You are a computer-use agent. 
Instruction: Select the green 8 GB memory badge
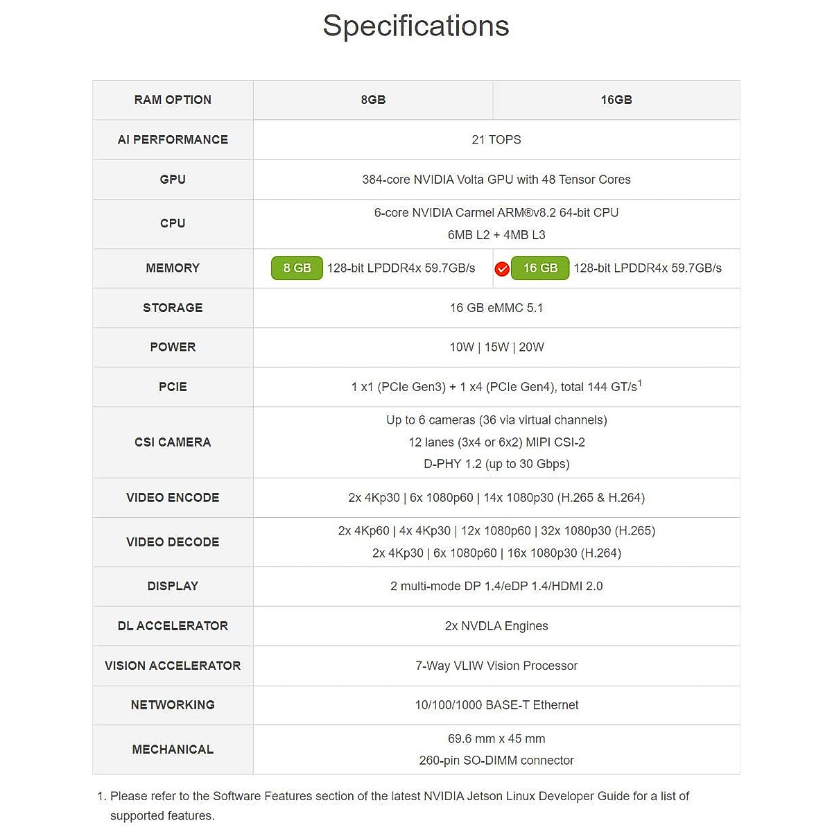coord(297,268)
